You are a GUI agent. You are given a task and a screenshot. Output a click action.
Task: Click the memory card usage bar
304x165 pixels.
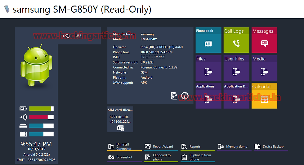click(x=42, y=134)
